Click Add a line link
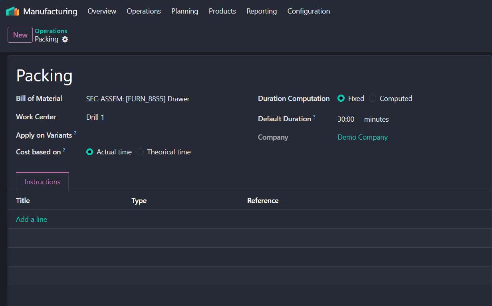This screenshot has width=492, height=306. pos(32,219)
